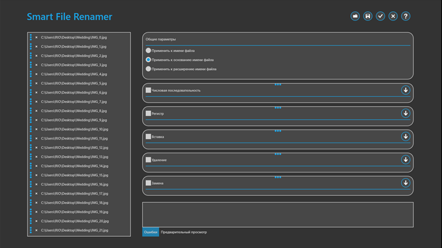Enable 'Числовая последовательность' checkbox
The height and width of the screenshot is (248, 442).
click(x=148, y=90)
